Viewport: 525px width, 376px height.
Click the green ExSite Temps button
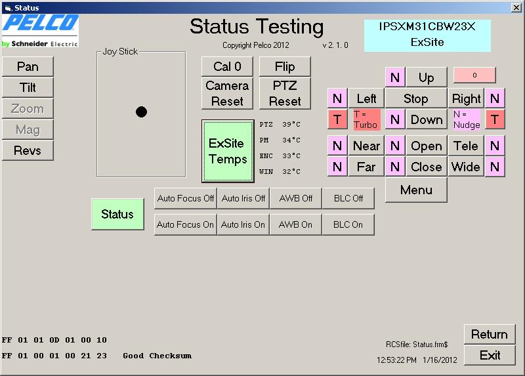(228, 151)
